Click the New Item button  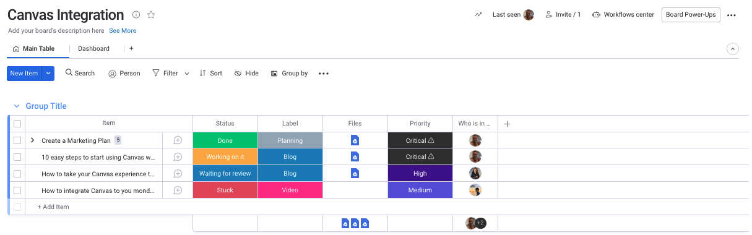tap(24, 73)
